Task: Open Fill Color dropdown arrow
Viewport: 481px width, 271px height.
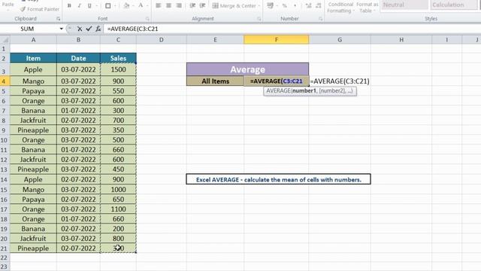Action: point(133,5)
